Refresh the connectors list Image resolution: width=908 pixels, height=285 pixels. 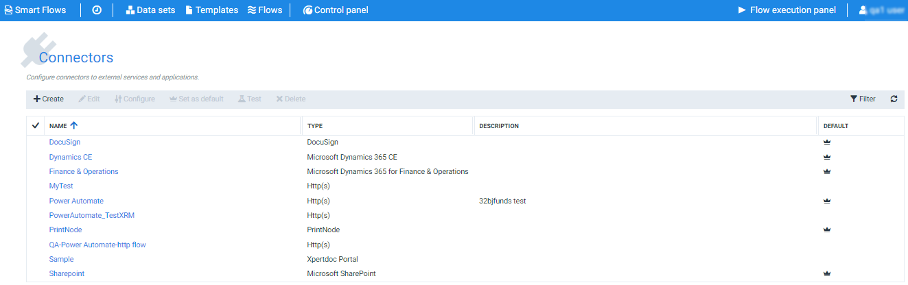[x=894, y=99]
